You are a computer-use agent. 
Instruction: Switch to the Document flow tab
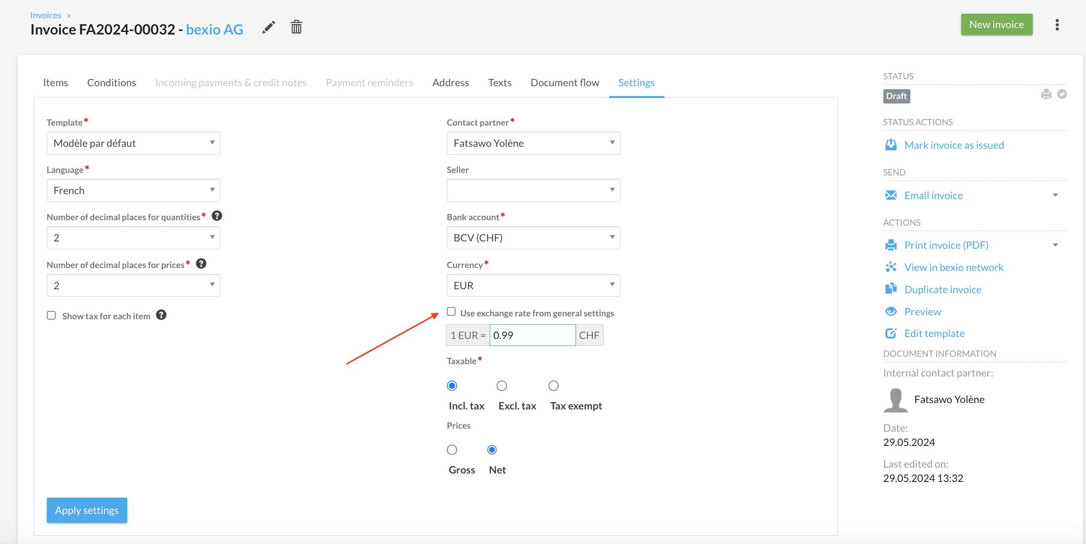coord(565,83)
